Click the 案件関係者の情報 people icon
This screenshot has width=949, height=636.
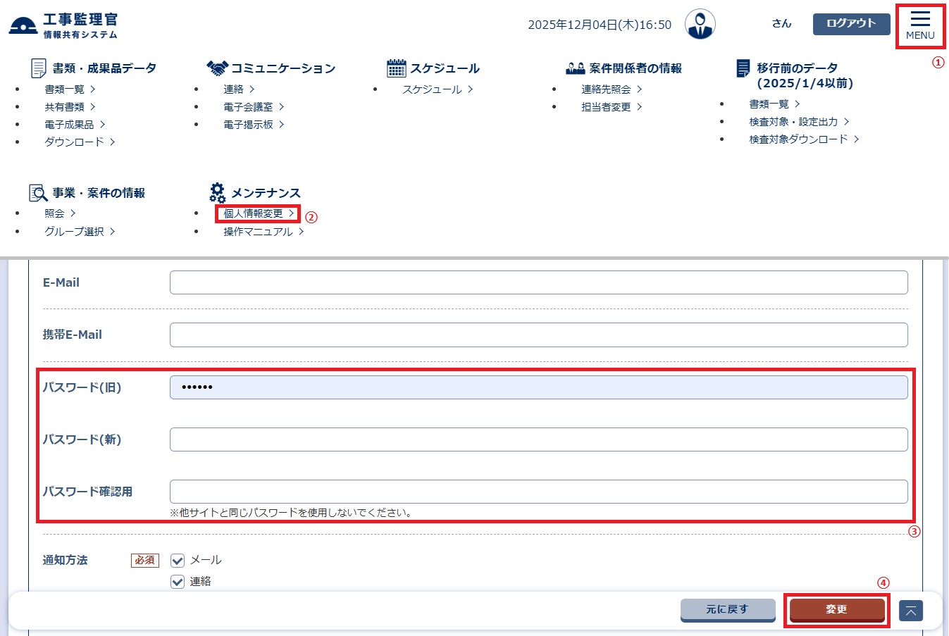pyautogui.click(x=576, y=68)
